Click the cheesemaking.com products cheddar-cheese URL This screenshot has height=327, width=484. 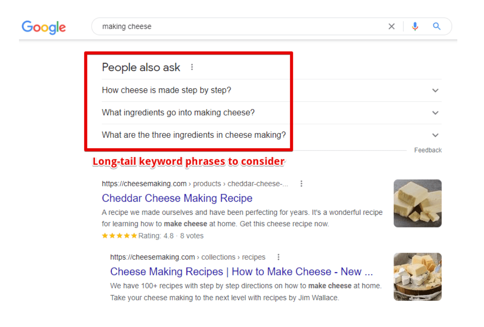195,184
